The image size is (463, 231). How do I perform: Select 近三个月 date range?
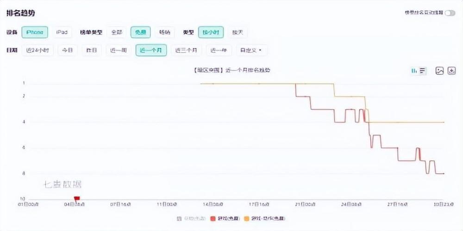186,50
